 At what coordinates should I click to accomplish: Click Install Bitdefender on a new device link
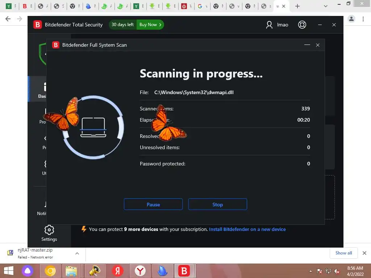[247, 229]
